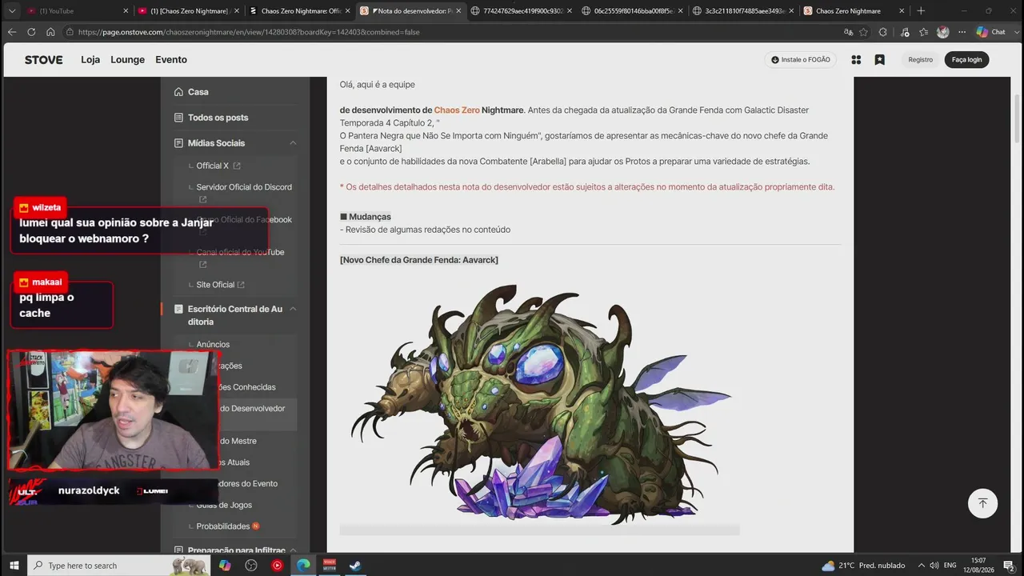Open the Evento menu item

point(171,60)
